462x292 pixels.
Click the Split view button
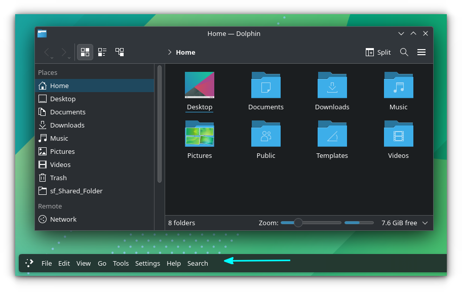(x=378, y=52)
